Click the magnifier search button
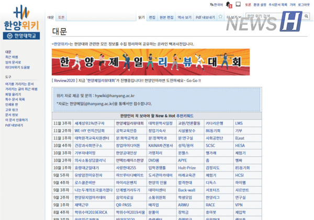 tap(306, 16)
